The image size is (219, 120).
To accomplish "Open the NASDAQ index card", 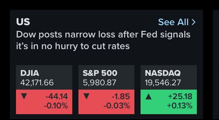I will 169,90.
